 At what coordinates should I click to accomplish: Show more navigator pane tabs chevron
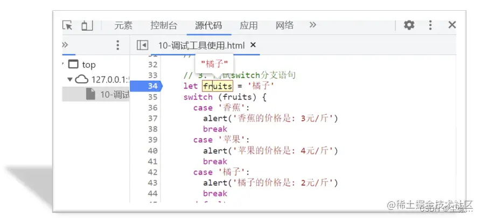(65, 45)
